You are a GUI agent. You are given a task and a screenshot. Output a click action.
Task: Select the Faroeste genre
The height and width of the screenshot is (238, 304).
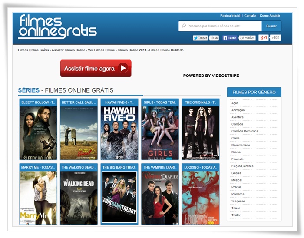(237, 159)
